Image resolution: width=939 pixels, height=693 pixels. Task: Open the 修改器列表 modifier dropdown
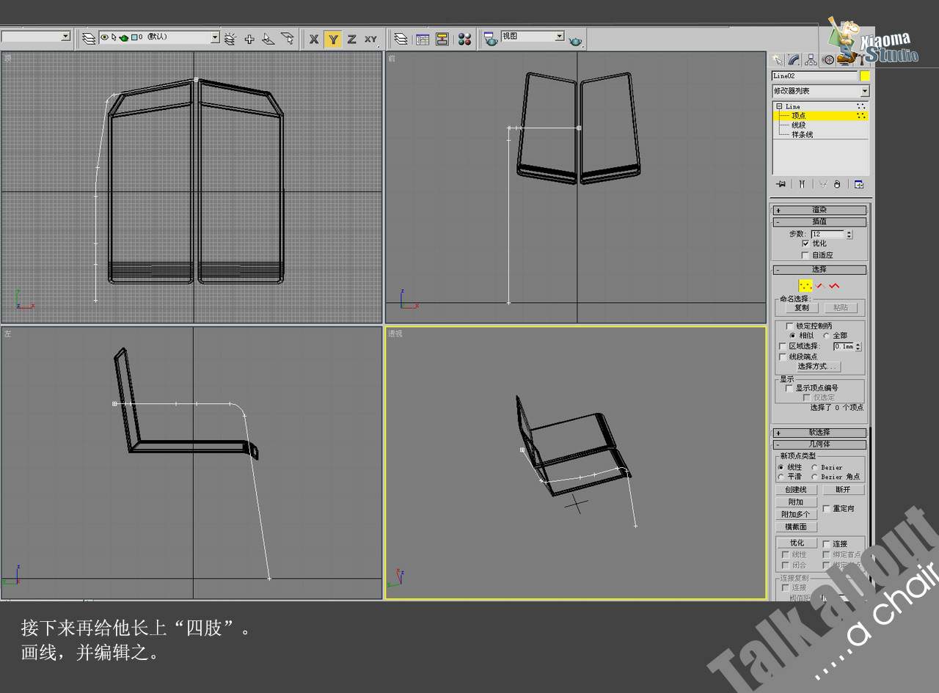click(x=820, y=91)
